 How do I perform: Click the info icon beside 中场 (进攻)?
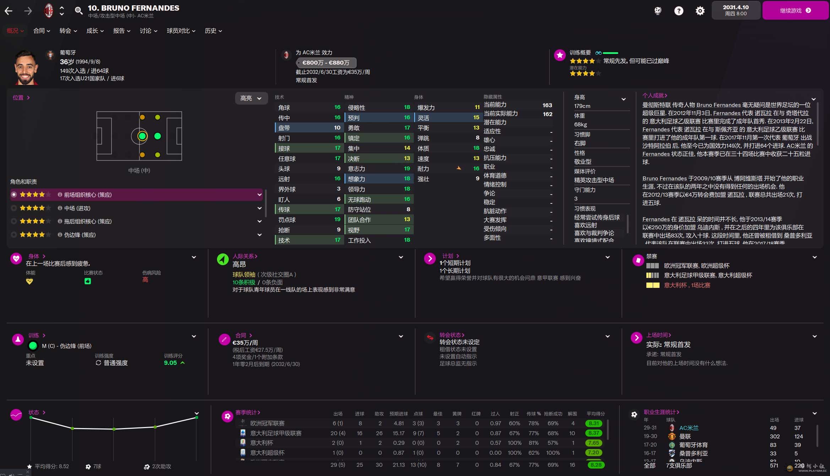coord(60,208)
